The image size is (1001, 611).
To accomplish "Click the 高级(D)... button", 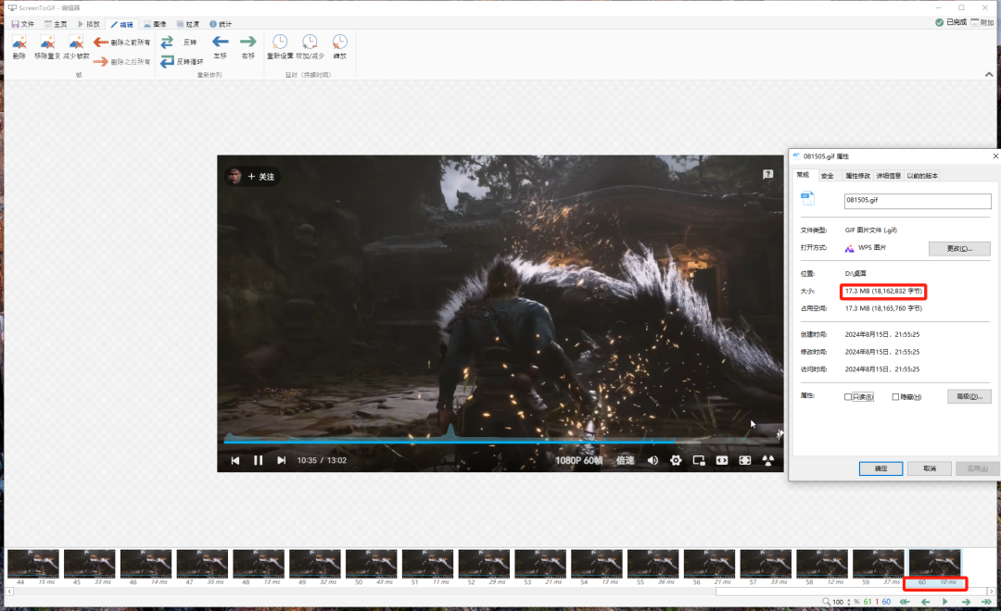I will click(x=969, y=397).
